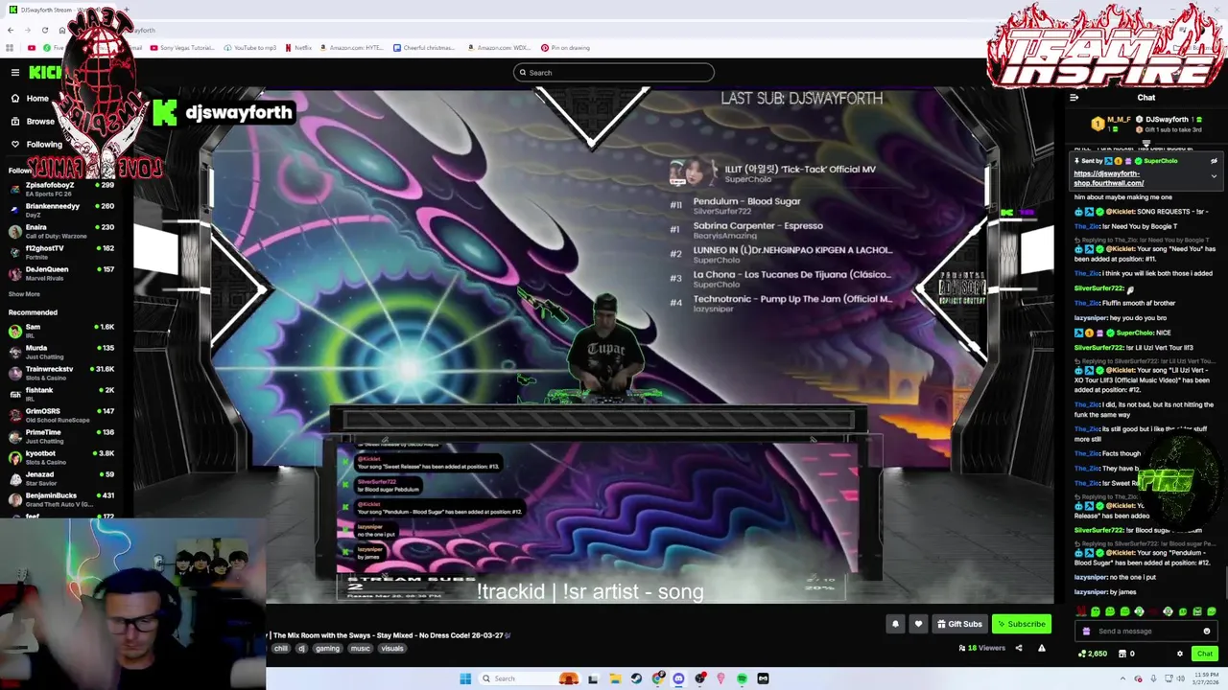Open the channel shop icon
The image size is (1228, 690).
pyautogui.click(x=1122, y=654)
